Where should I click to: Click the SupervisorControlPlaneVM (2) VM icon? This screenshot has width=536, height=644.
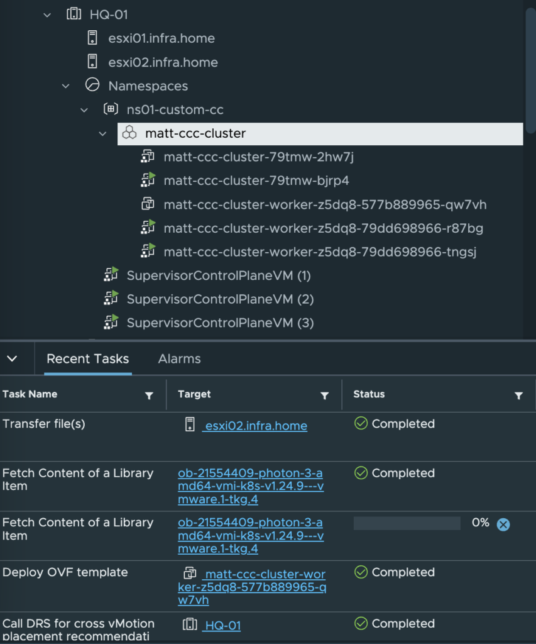tap(111, 298)
